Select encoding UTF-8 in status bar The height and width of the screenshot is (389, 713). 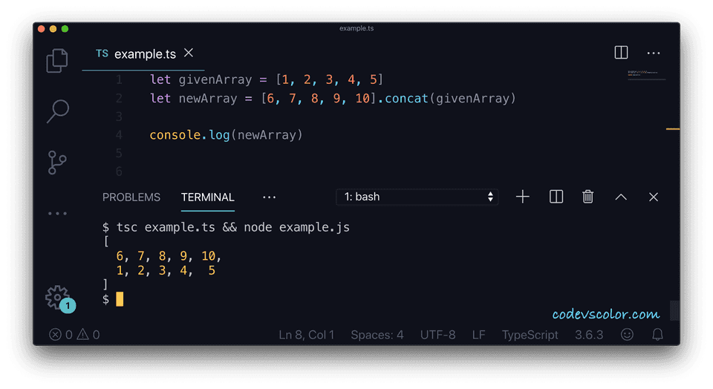coord(438,335)
